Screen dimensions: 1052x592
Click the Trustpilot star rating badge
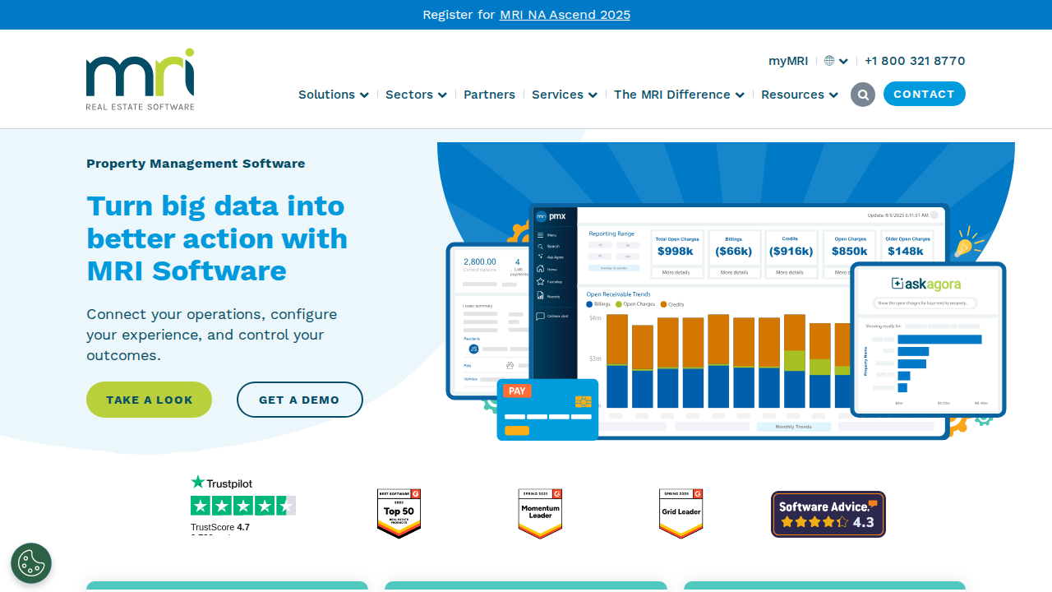[243, 506]
